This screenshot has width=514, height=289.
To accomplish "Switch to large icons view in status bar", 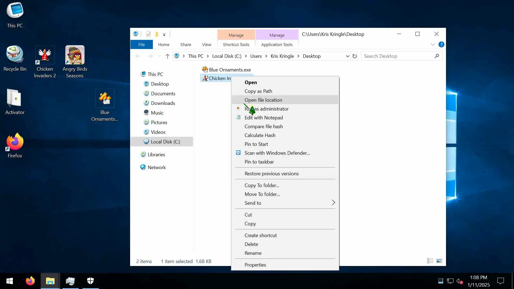I will click(439, 261).
